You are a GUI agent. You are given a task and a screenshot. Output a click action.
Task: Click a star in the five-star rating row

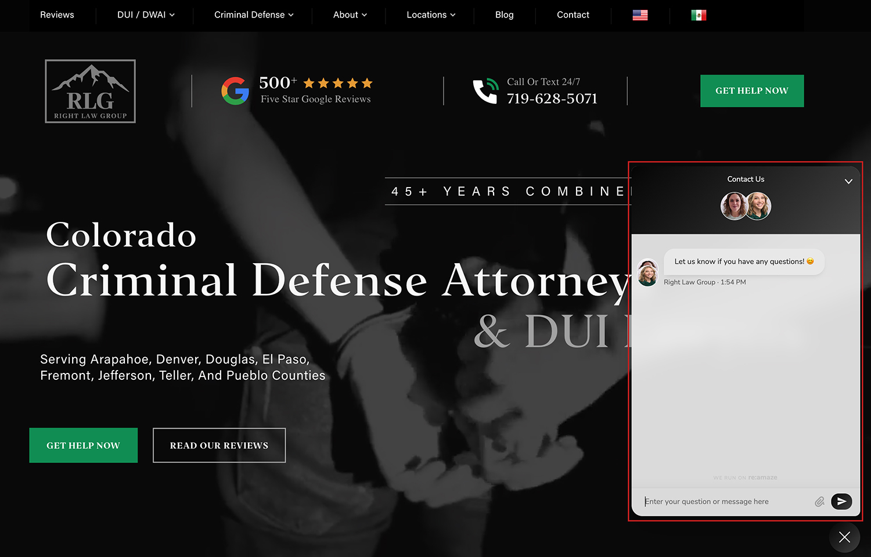tap(338, 83)
